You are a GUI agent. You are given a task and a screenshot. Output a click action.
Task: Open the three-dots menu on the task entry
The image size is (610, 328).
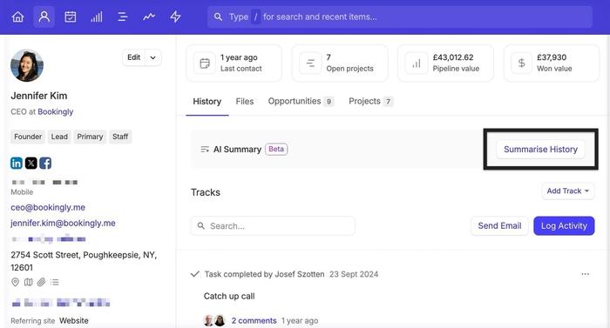pyautogui.click(x=585, y=274)
